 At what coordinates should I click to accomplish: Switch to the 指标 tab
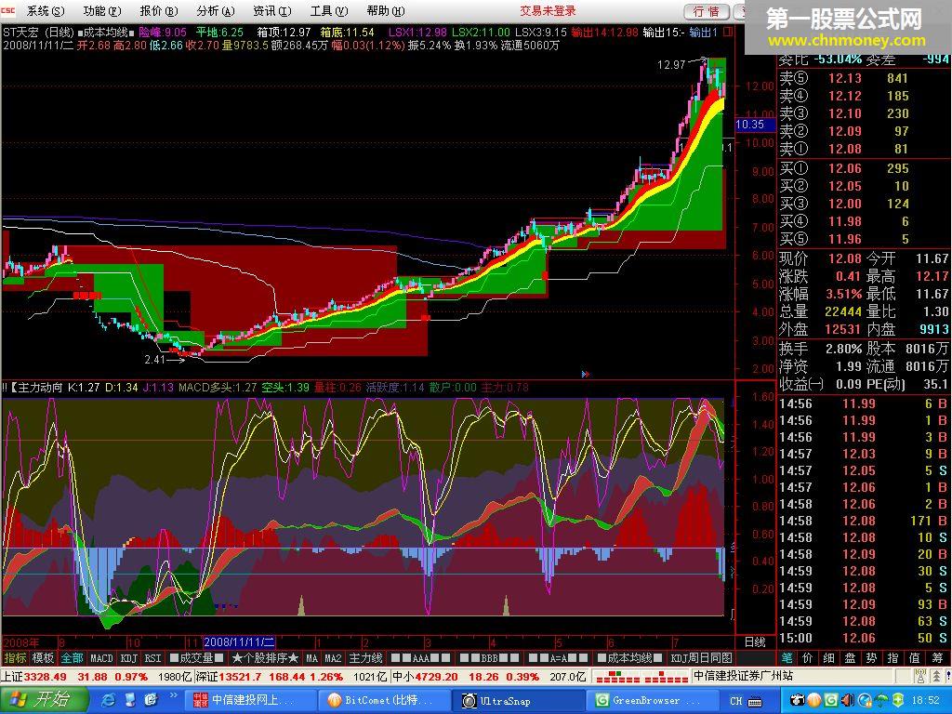pyautogui.click(x=15, y=657)
